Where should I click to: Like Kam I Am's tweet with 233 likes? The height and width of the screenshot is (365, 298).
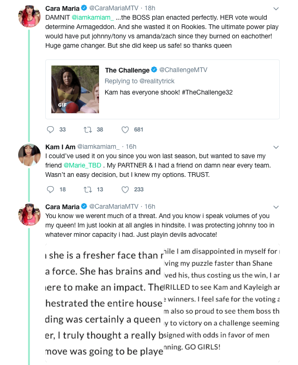point(125,190)
